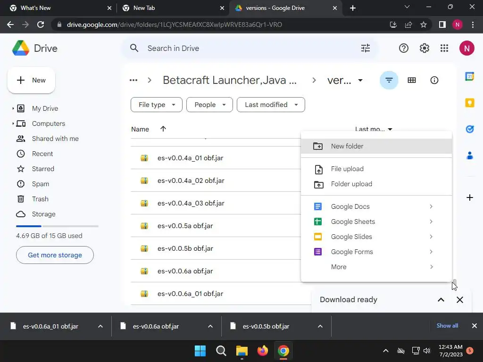The width and height of the screenshot is (483, 362).
Task: Open Drive Settings gear
Action: [424, 49]
